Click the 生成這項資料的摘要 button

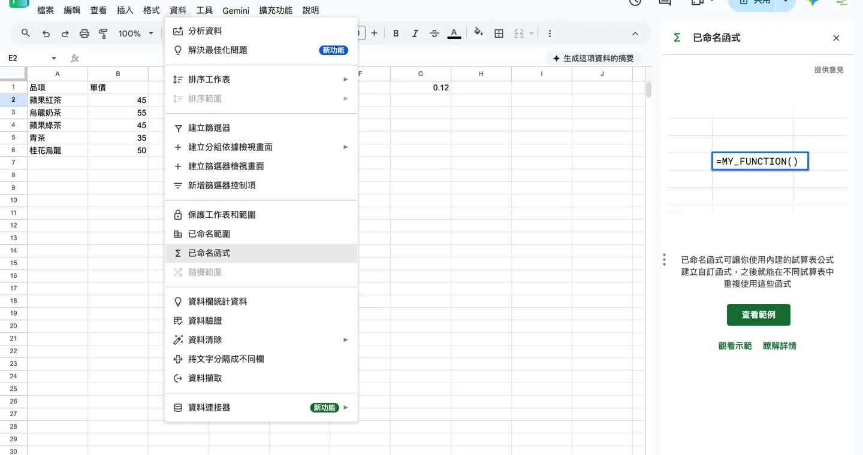coord(593,58)
